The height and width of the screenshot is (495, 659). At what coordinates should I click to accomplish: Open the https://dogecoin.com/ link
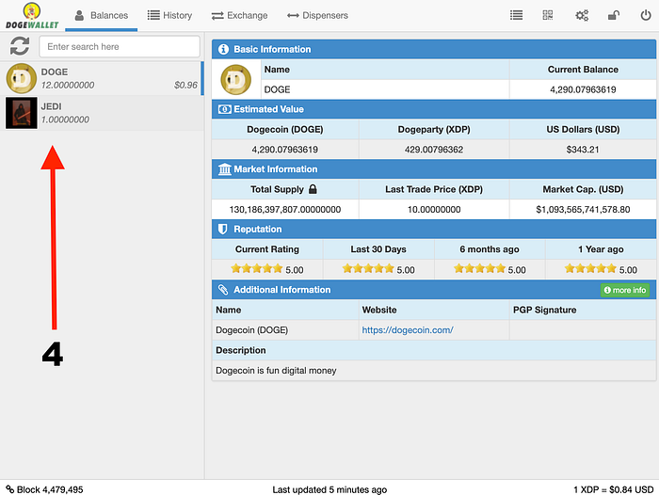408,330
